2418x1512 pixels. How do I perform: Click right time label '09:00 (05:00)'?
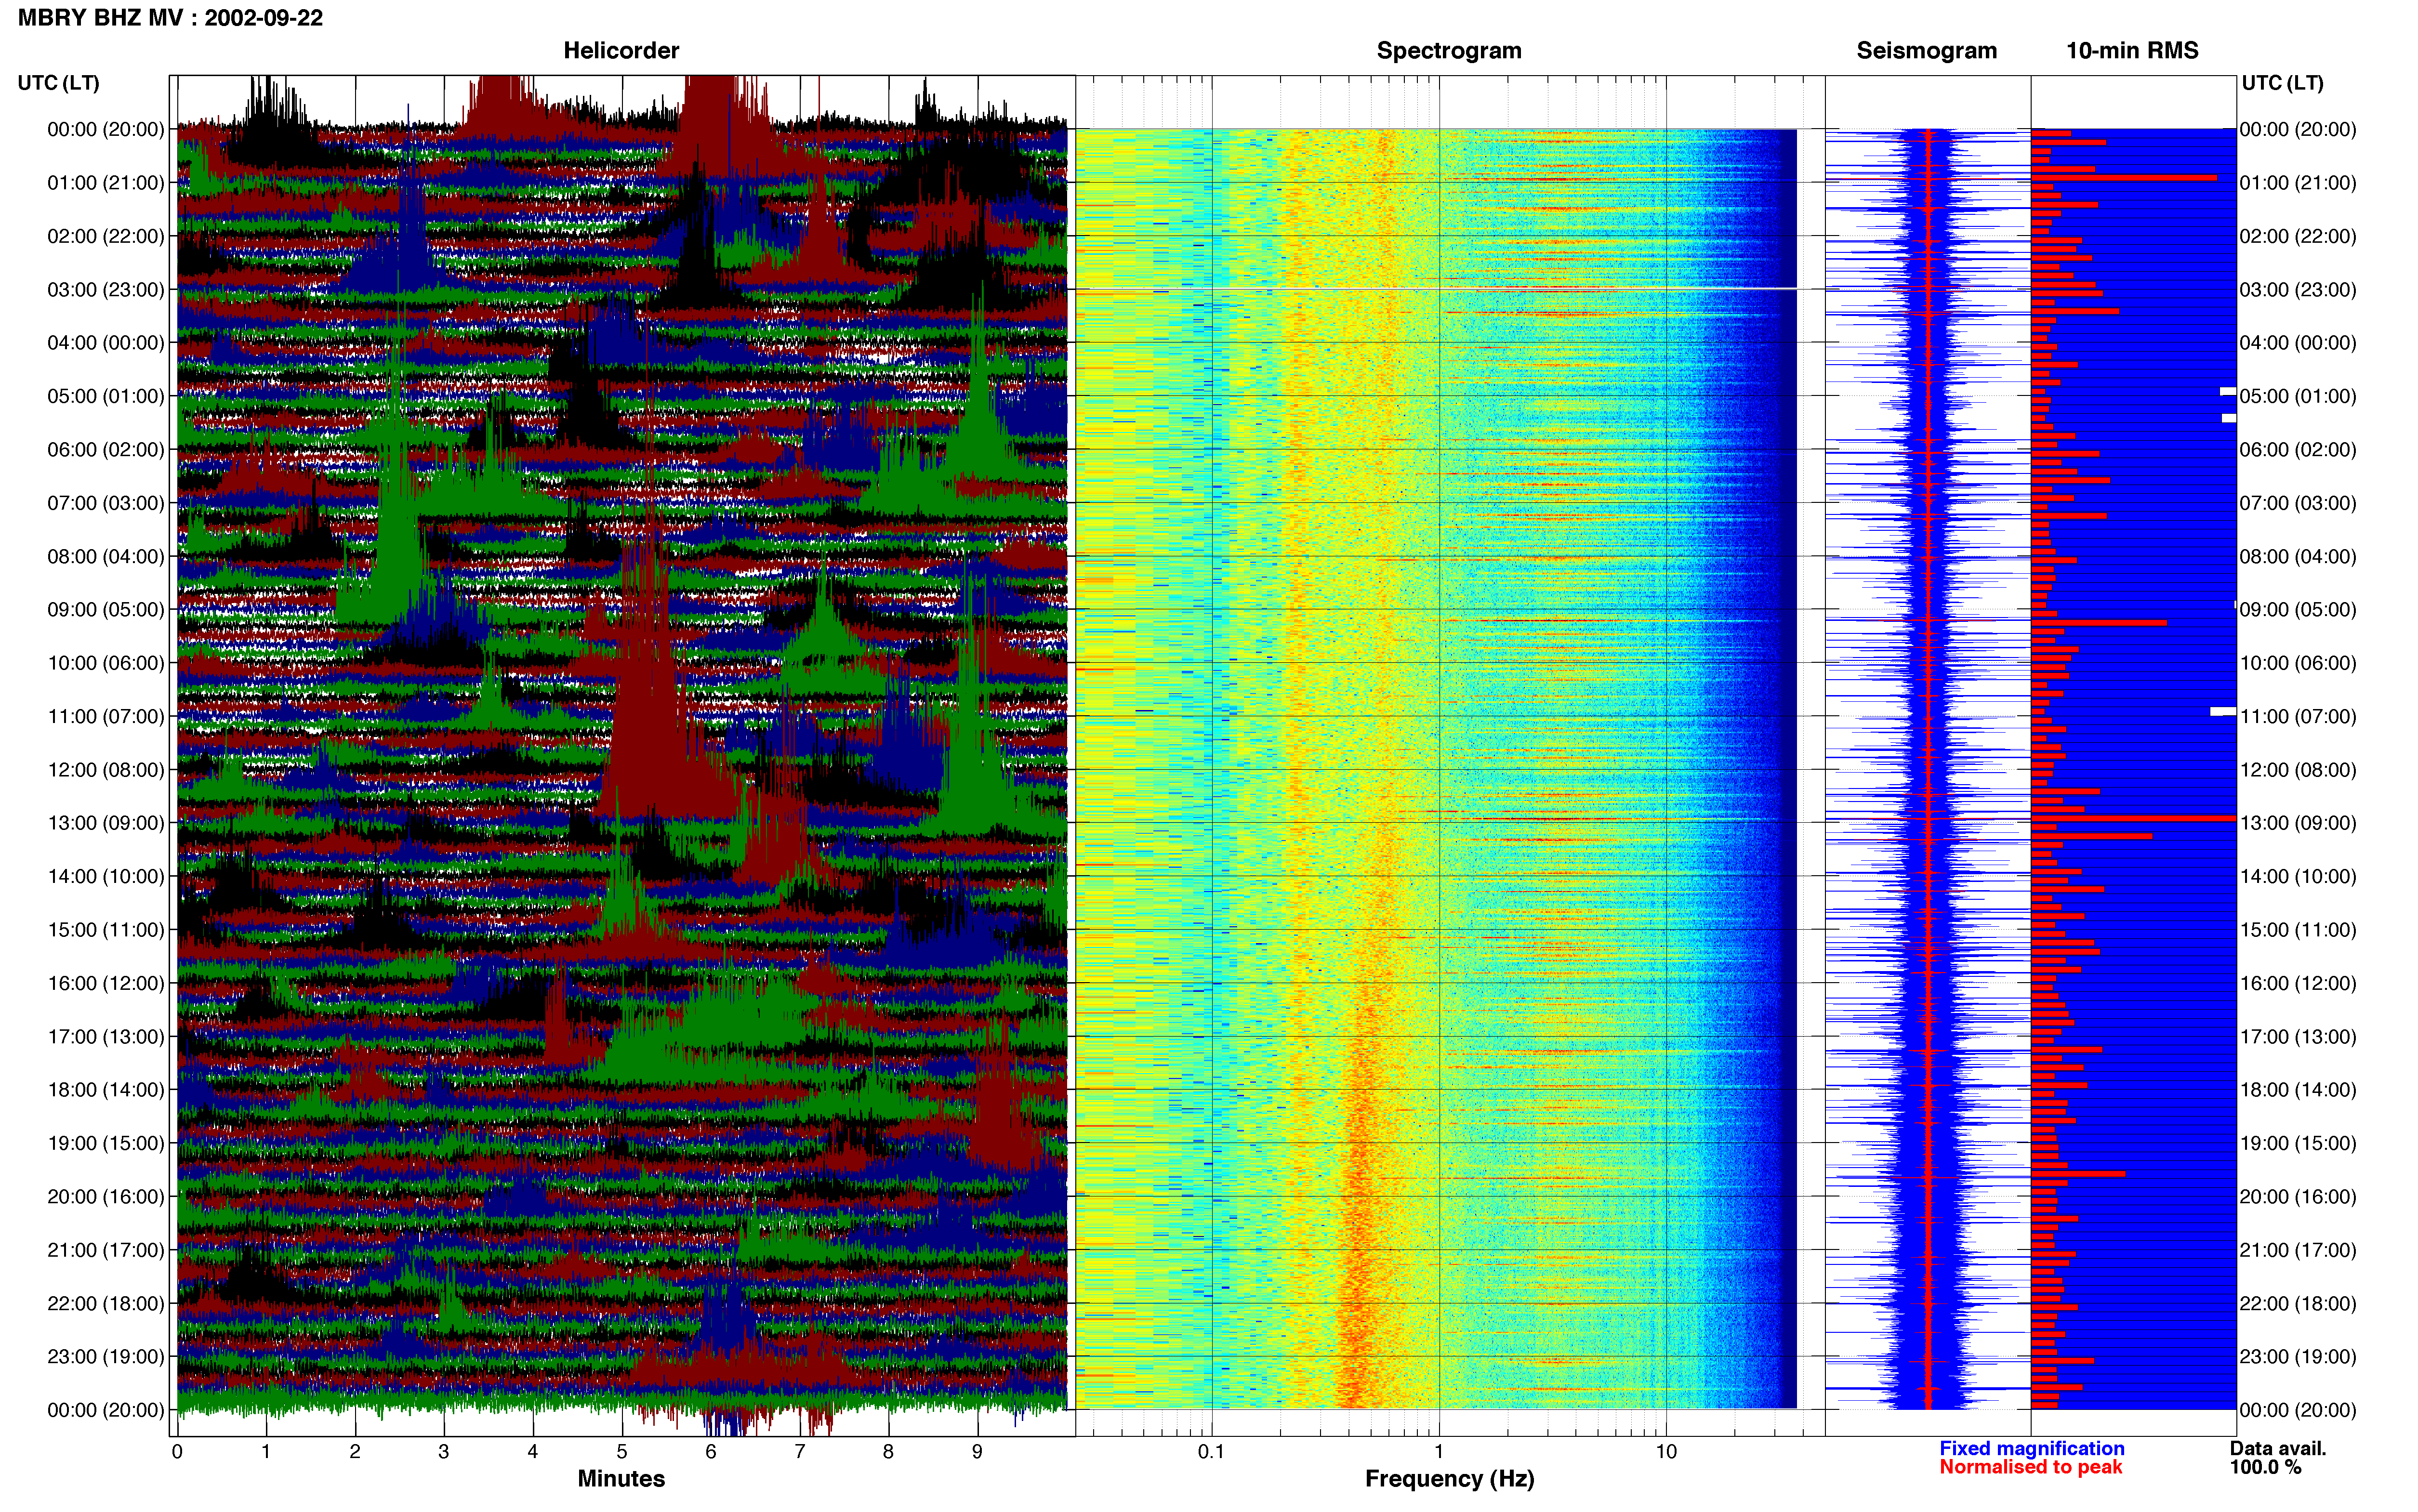(2298, 610)
